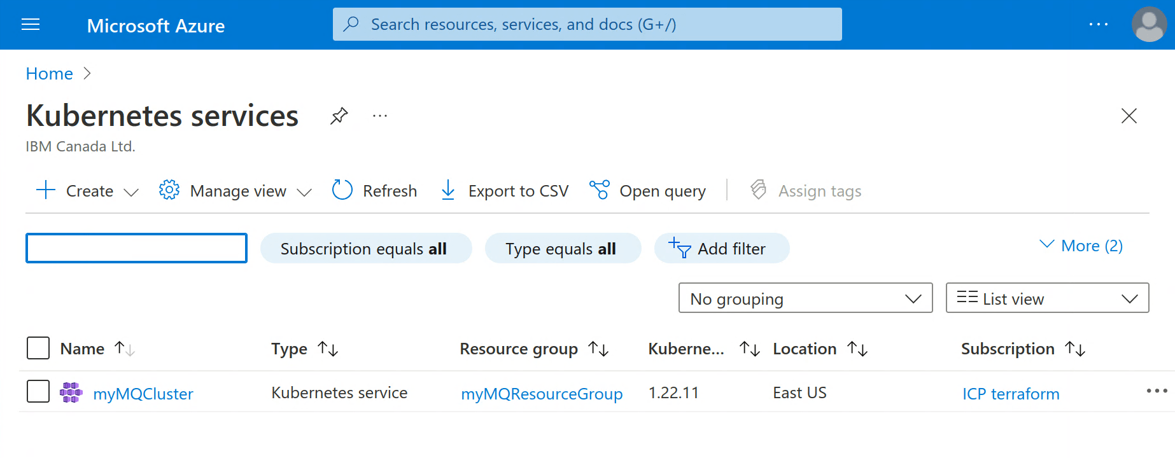
Task: Pin Kubernetes services to dashboard
Action: point(339,116)
